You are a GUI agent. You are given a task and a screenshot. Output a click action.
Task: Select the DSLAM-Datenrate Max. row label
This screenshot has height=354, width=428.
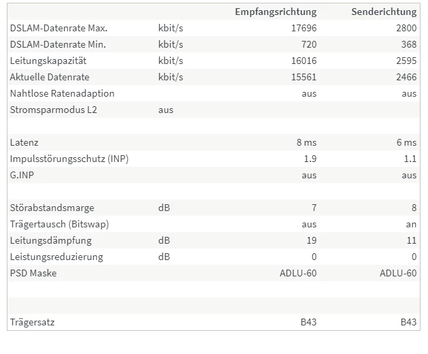click(59, 28)
